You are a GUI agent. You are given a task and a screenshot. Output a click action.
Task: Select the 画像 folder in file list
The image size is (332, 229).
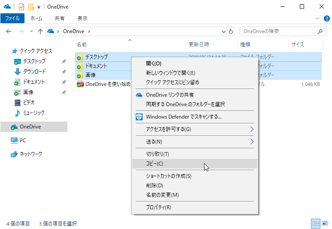pyautogui.click(x=91, y=75)
